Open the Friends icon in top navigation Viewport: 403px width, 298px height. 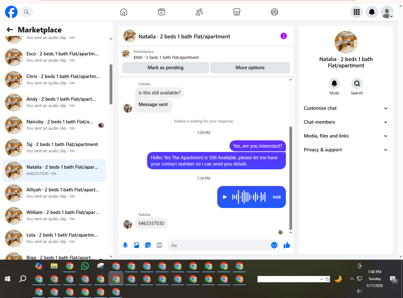[199, 12]
